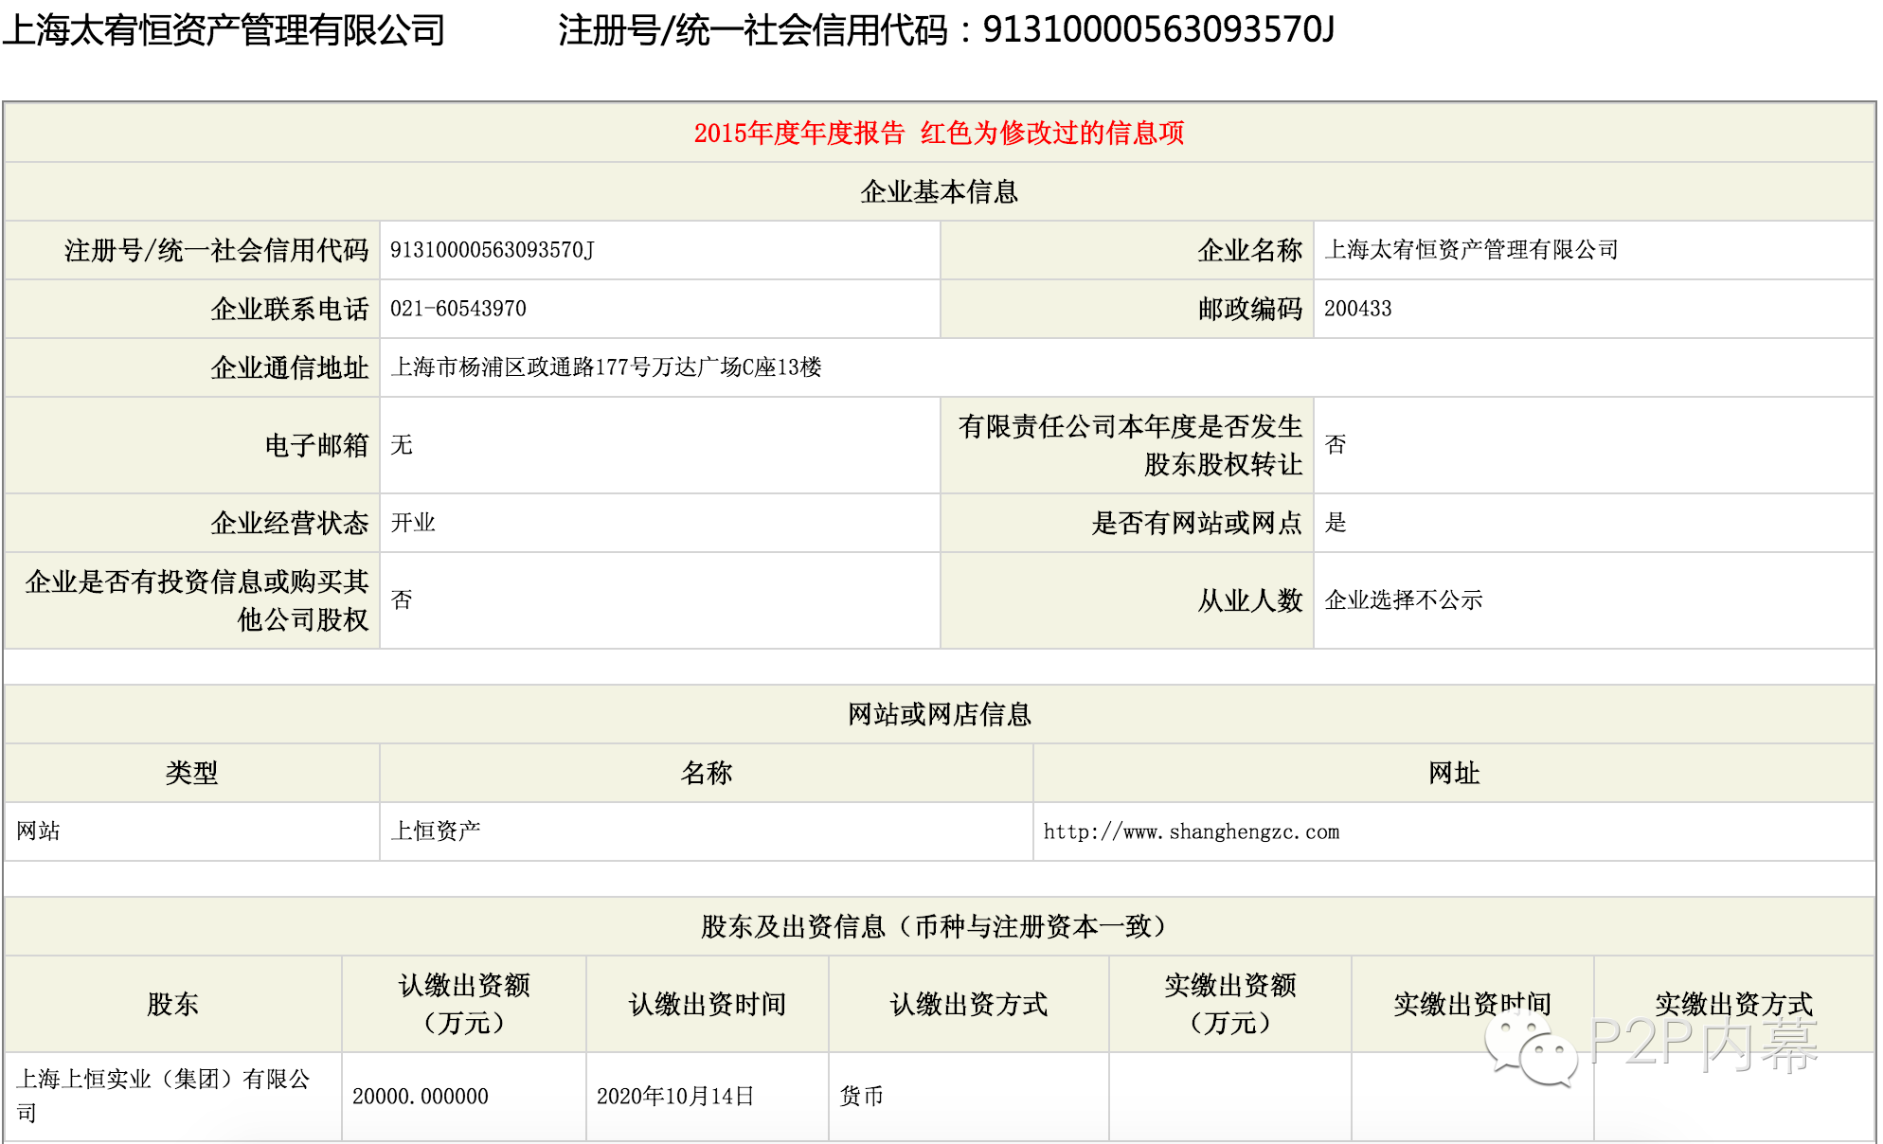Click the red 2015年度年度报告 title
1883x1144 pixels.
(x=799, y=133)
